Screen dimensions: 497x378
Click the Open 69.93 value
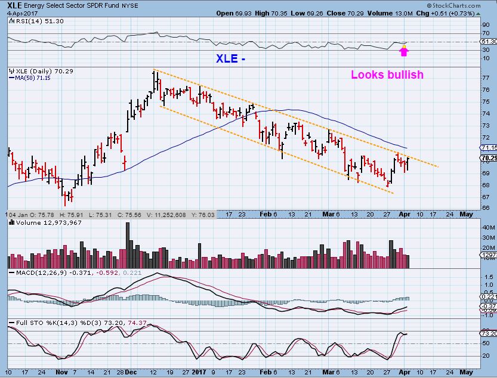[233, 13]
